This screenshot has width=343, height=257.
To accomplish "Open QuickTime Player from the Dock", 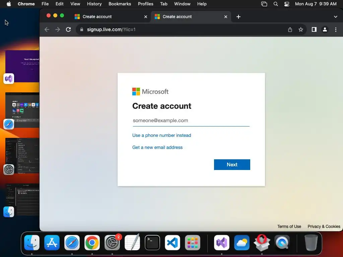I will tap(282, 243).
